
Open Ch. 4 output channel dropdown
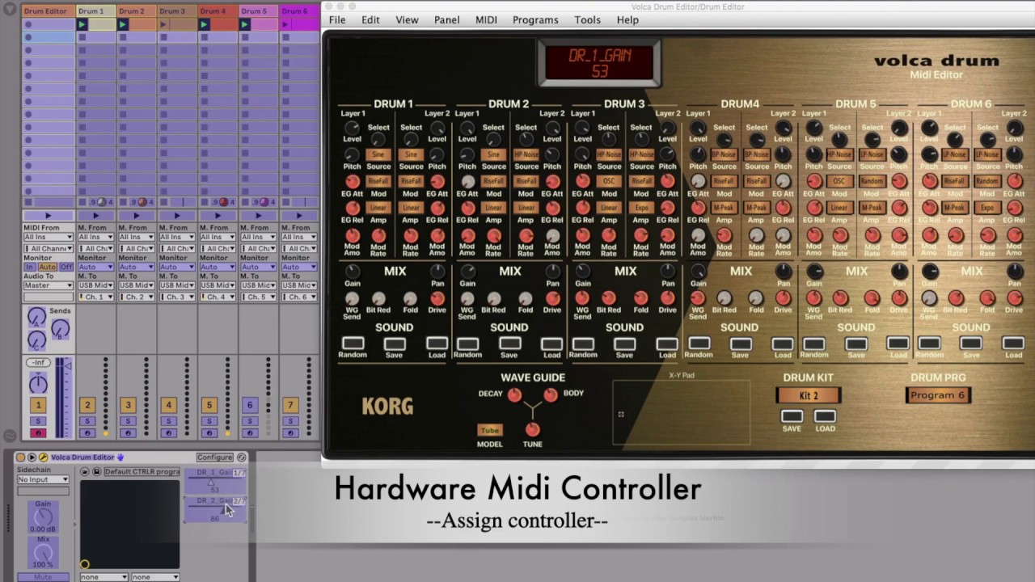pos(218,297)
